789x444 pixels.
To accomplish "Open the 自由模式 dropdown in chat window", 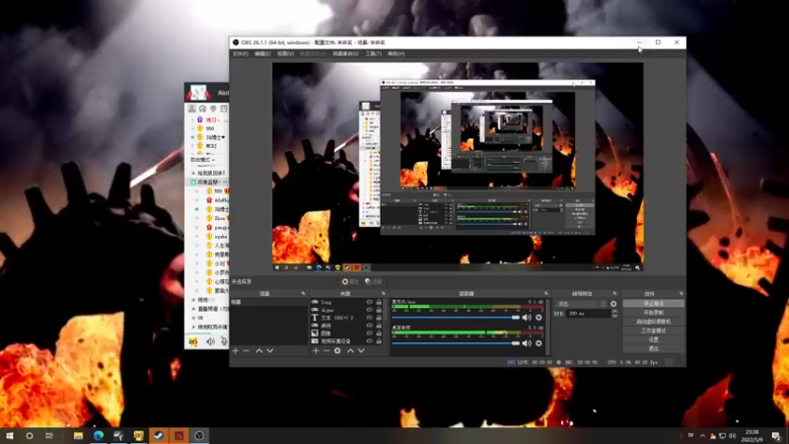I will pyautogui.click(x=203, y=160).
